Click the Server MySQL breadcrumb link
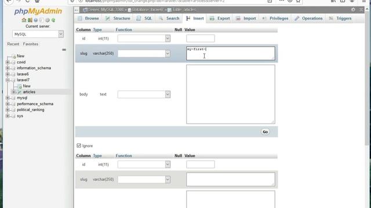Image resolution: width=371 pixels, height=208 pixels. tap(106, 10)
